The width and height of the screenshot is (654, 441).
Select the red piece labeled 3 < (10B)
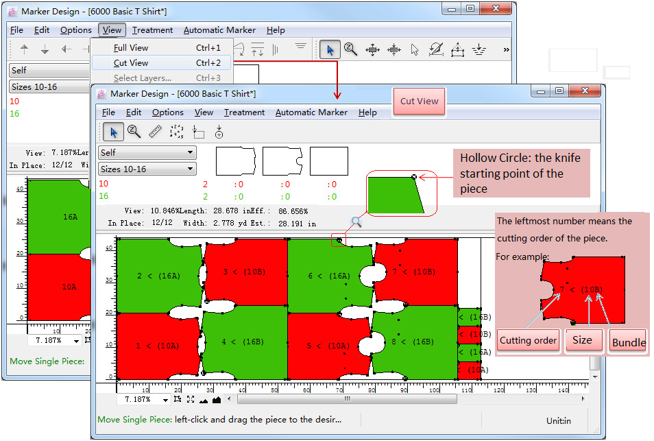244,272
